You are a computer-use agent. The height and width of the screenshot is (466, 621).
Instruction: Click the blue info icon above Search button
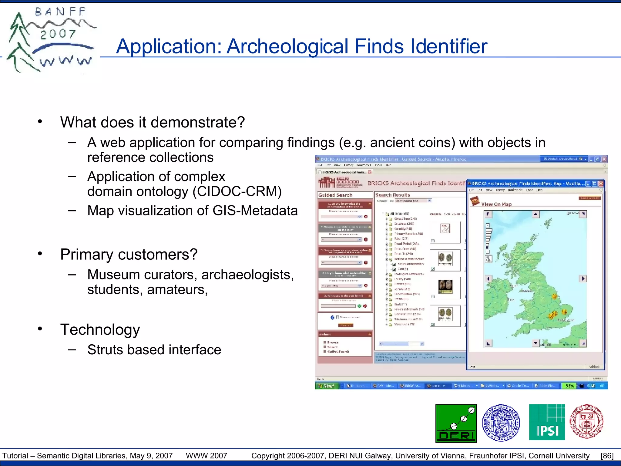332,317
